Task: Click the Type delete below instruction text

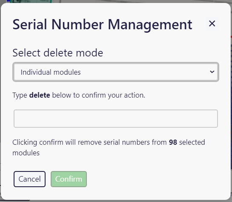Action: coord(79,95)
